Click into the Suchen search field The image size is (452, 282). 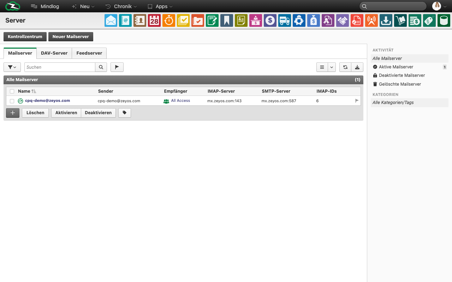coord(60,67)
